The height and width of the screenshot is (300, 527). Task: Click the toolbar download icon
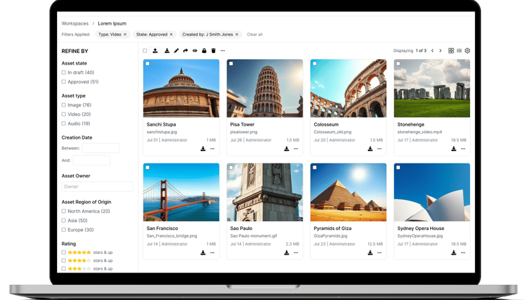coord(167,51)
